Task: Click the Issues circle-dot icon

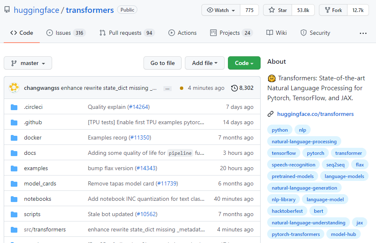Action: 49,33
